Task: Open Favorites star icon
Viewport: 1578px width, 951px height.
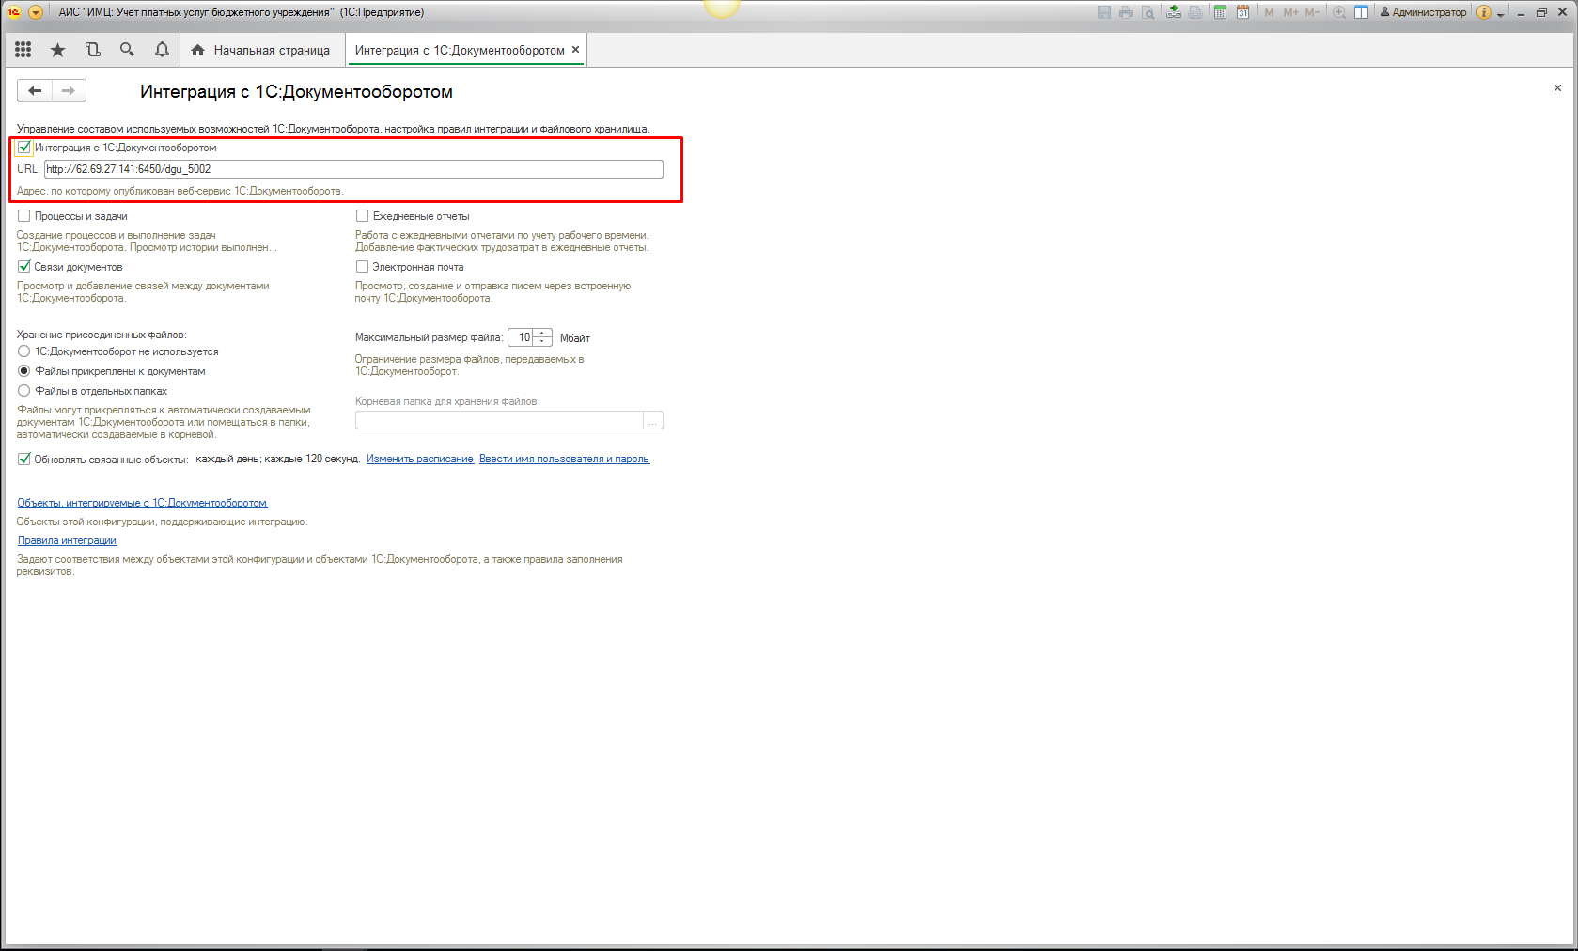Action: coord(58,50)
